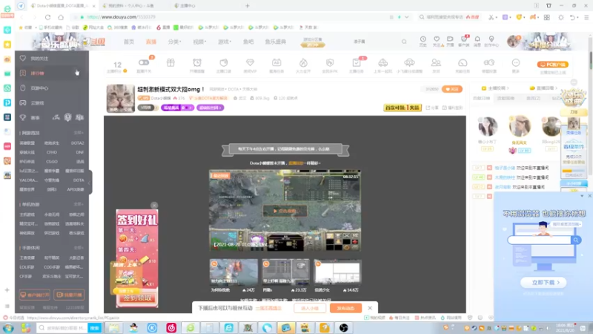
Task: Collapse the left sidebar with arrow handle
Action: (90, 183)
